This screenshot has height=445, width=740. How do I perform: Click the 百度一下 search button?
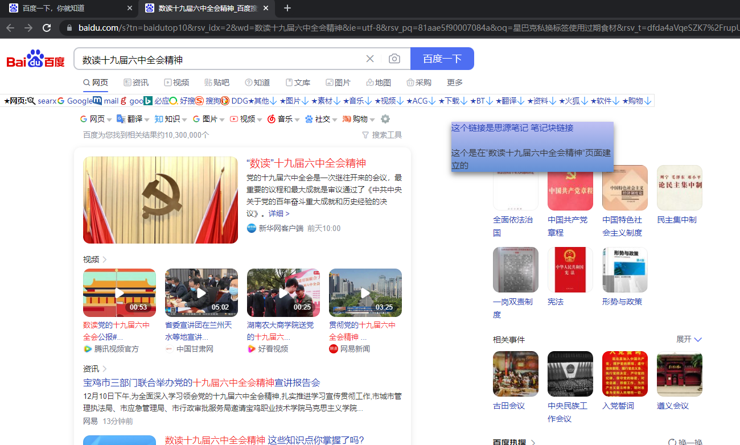442,59
